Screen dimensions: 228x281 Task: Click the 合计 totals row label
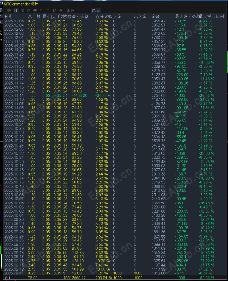click(9, 278)
